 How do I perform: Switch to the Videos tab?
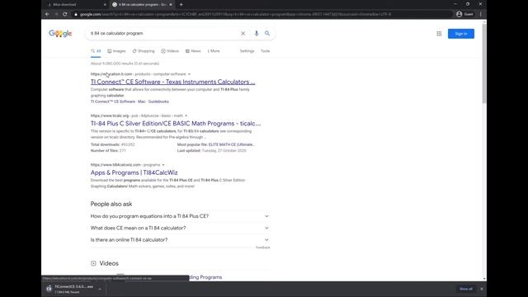coord(170,51)
